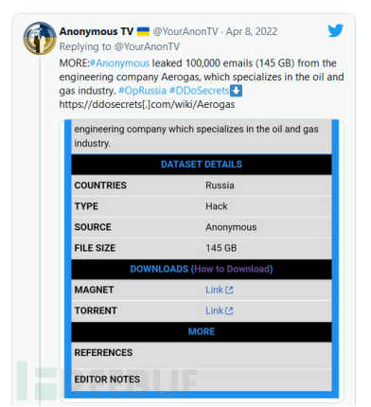Click the Ukraine flag emoji beside name
This screenshot has width=371, height=407.
(143, 31)
